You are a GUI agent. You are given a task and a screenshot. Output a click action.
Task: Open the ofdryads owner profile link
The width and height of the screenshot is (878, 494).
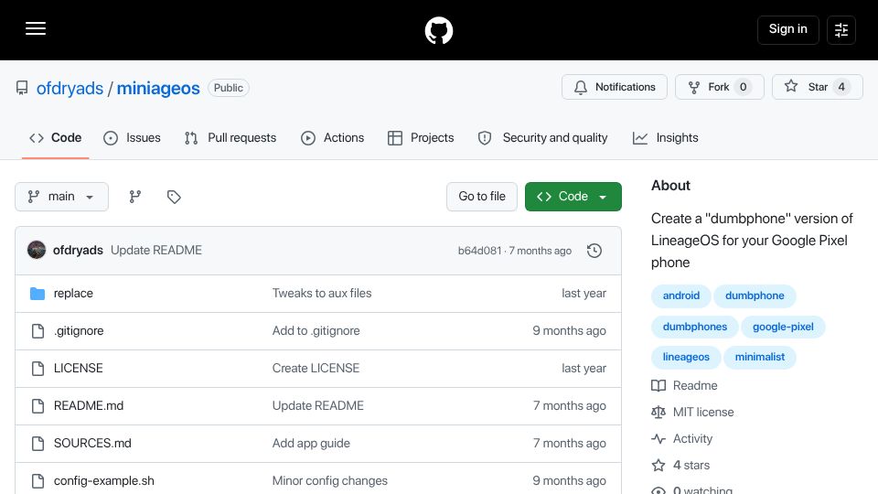pos(70,88)
